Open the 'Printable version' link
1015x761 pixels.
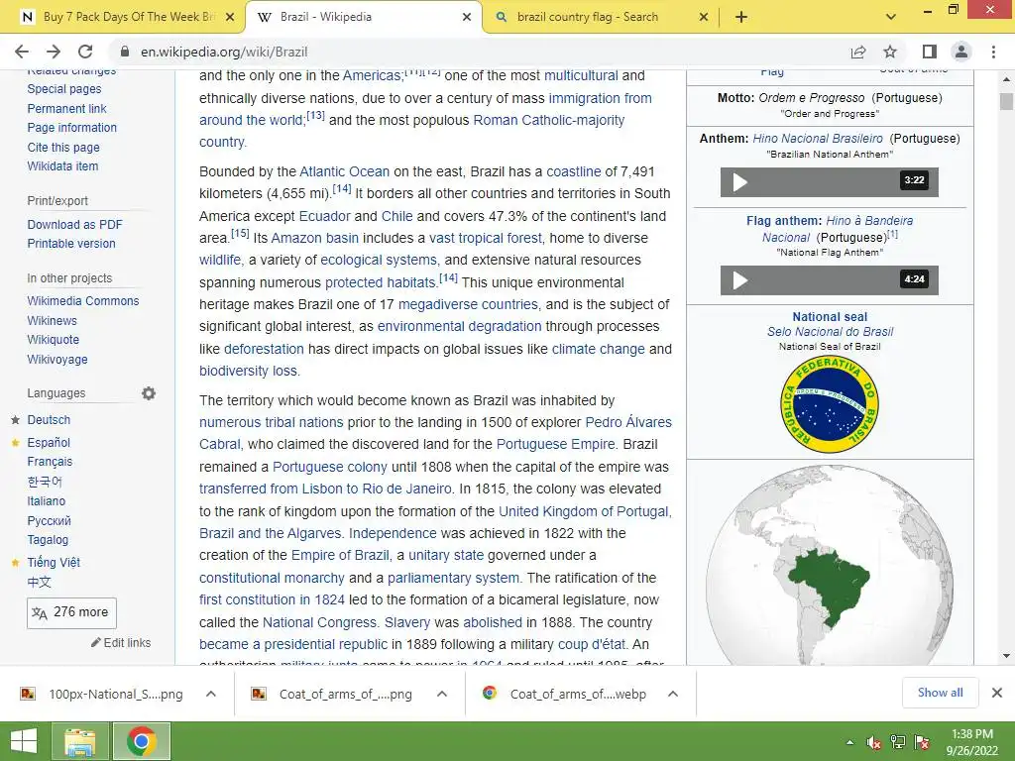(x=71, y=244)
